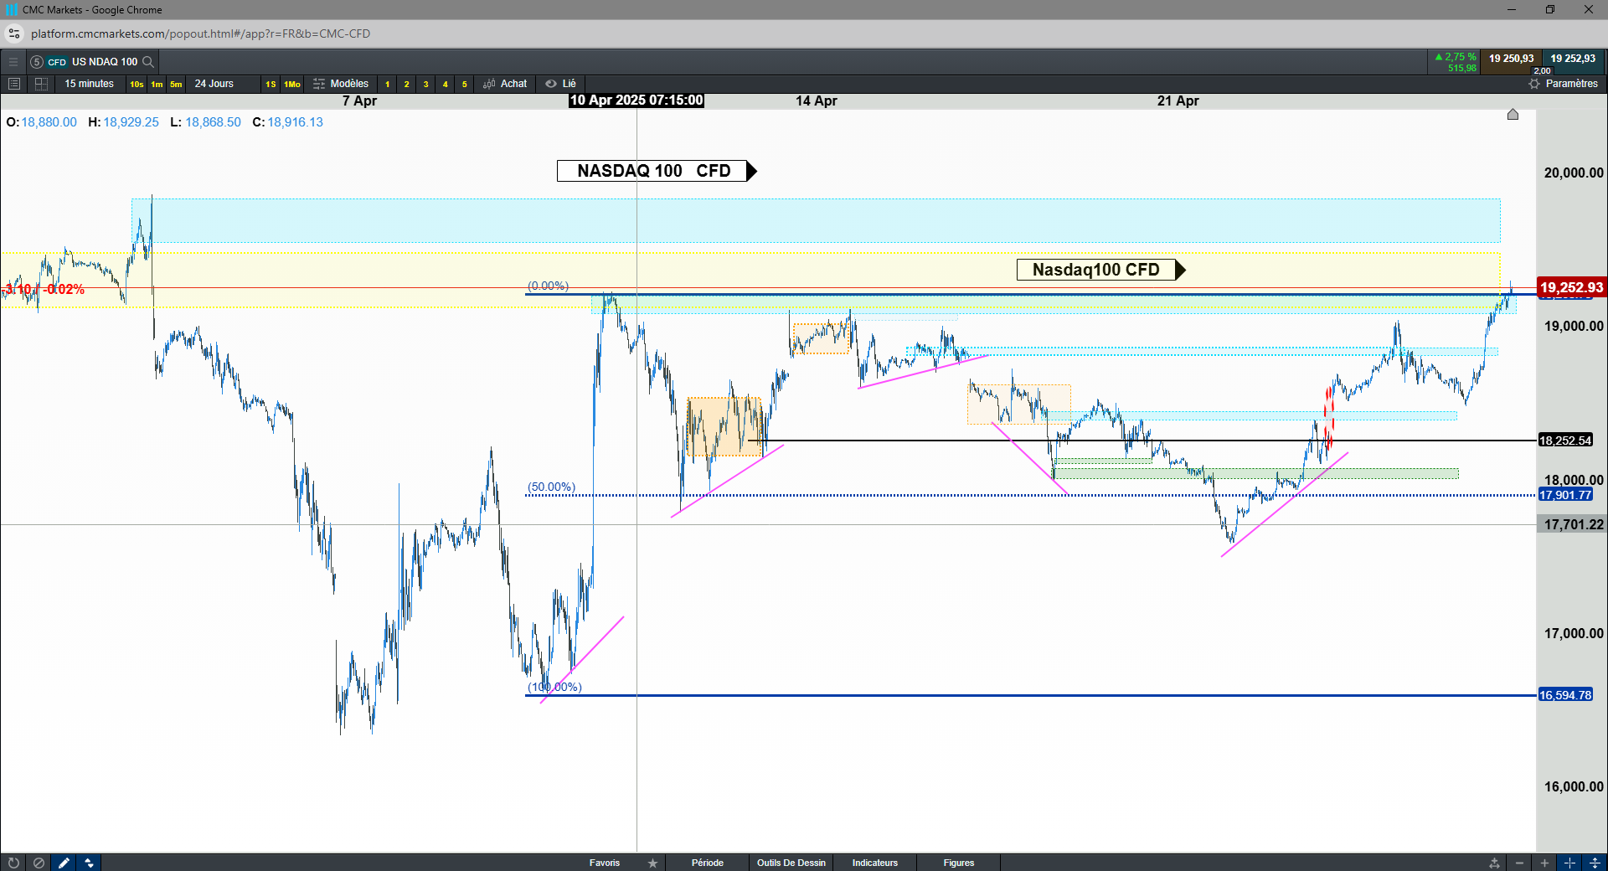Select the 1m interval shortcut
1608x871 pixels.
[x=157, y=84]
